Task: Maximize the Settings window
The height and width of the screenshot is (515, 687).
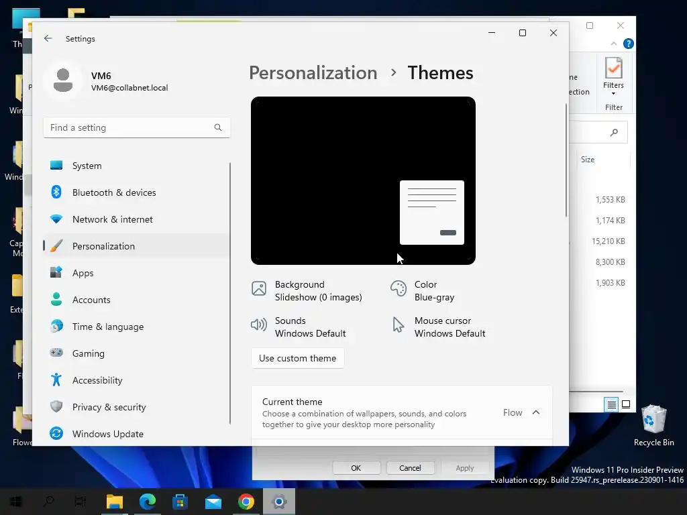Action: 522,33
